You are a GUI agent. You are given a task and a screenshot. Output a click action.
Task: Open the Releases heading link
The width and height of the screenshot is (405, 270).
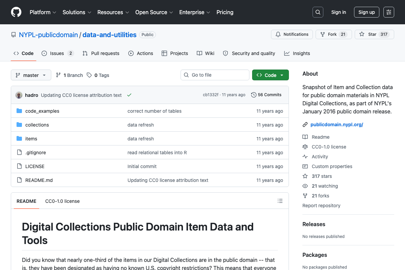[314, 224]
